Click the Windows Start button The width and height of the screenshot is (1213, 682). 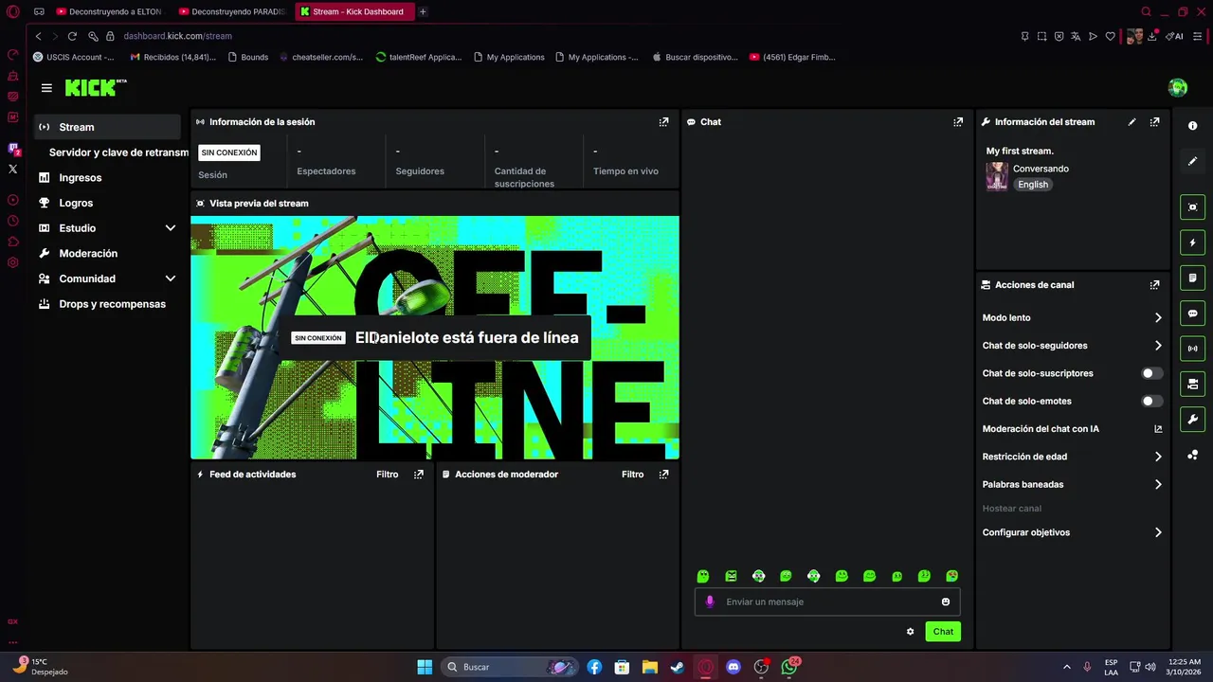(x=425, y=667)
